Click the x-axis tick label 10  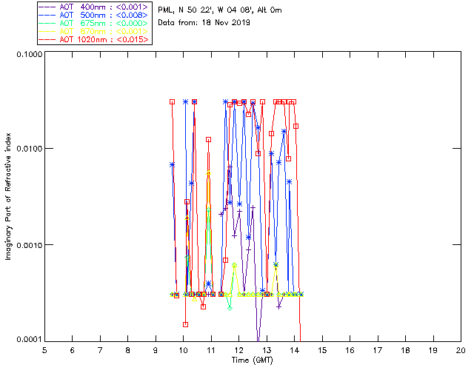tap(183, 350)
